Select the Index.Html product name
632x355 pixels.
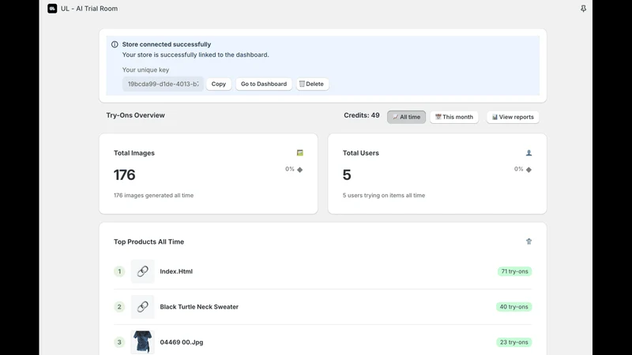[x=176, y=271]
